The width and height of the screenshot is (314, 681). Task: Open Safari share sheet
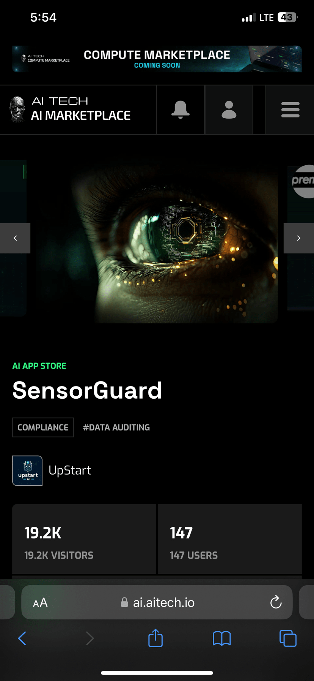155,638
